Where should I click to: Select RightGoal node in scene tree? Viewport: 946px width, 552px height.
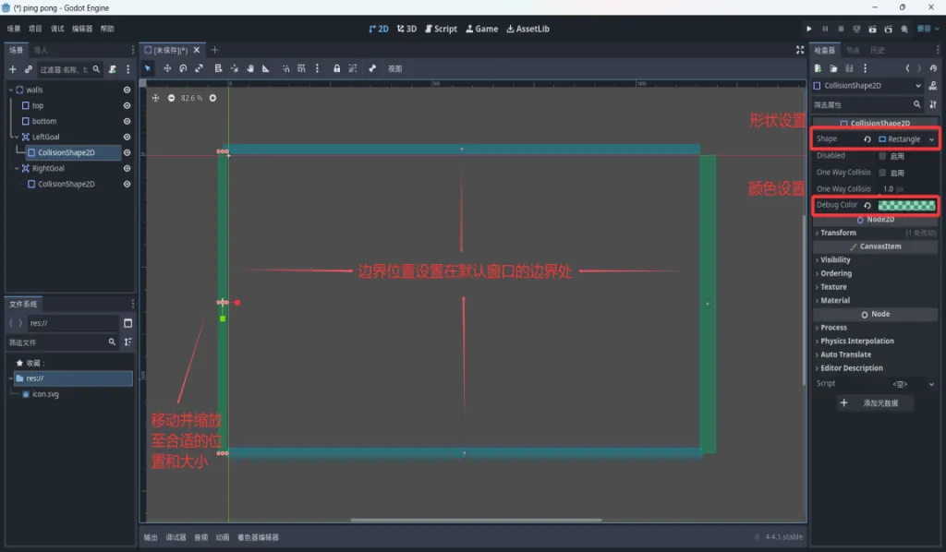pyautogui.click(x=48, y=169)
